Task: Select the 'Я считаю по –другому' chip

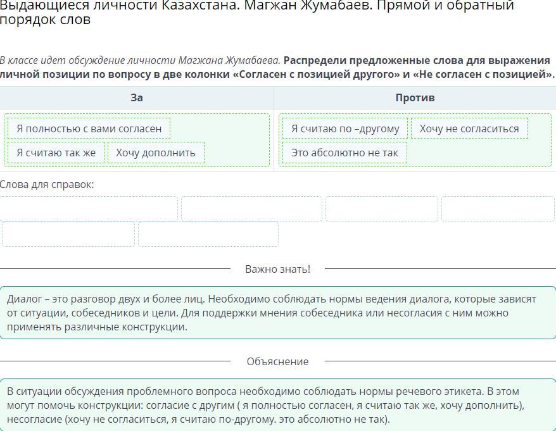Action: [345, 128]
